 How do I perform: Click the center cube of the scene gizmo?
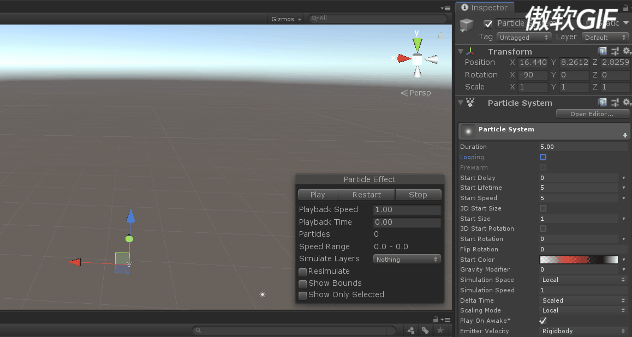click(x=417, y=59)
